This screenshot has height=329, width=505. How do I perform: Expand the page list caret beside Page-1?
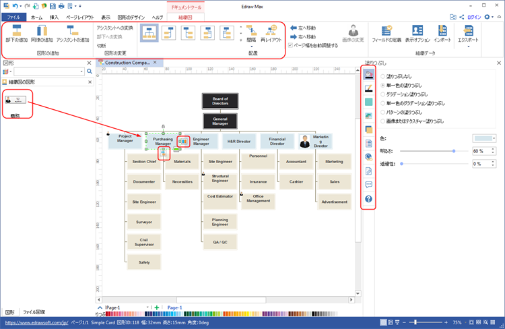[100, 307]
